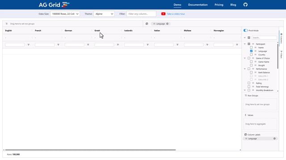The width and height of the screenshot is (286, 160).
Task: Click right arrow of horizontal scrollbar
Action: 240,150
